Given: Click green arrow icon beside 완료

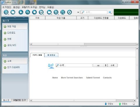Looking at the screenshot, I should click(5, 39).
